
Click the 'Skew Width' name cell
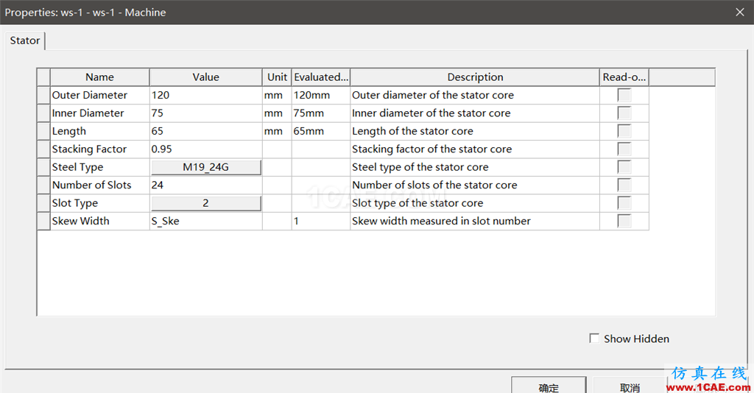click(100, 221)
